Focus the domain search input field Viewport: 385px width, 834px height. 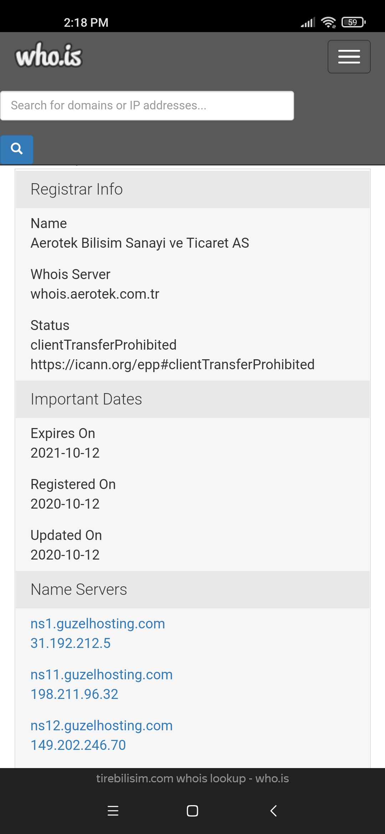[x=147, y=105]
